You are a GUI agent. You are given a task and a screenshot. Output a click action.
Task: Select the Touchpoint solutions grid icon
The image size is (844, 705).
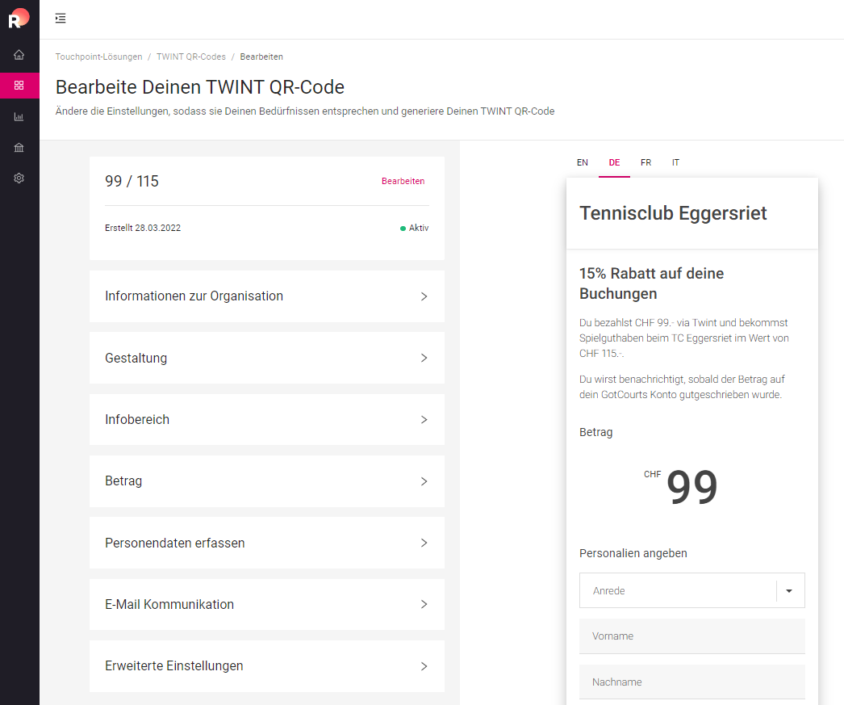pyautogui.click(x=19, y=86)
